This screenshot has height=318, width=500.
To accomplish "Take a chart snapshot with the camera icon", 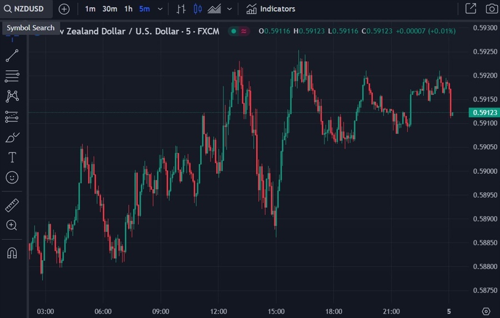I will tap(492, 9).
